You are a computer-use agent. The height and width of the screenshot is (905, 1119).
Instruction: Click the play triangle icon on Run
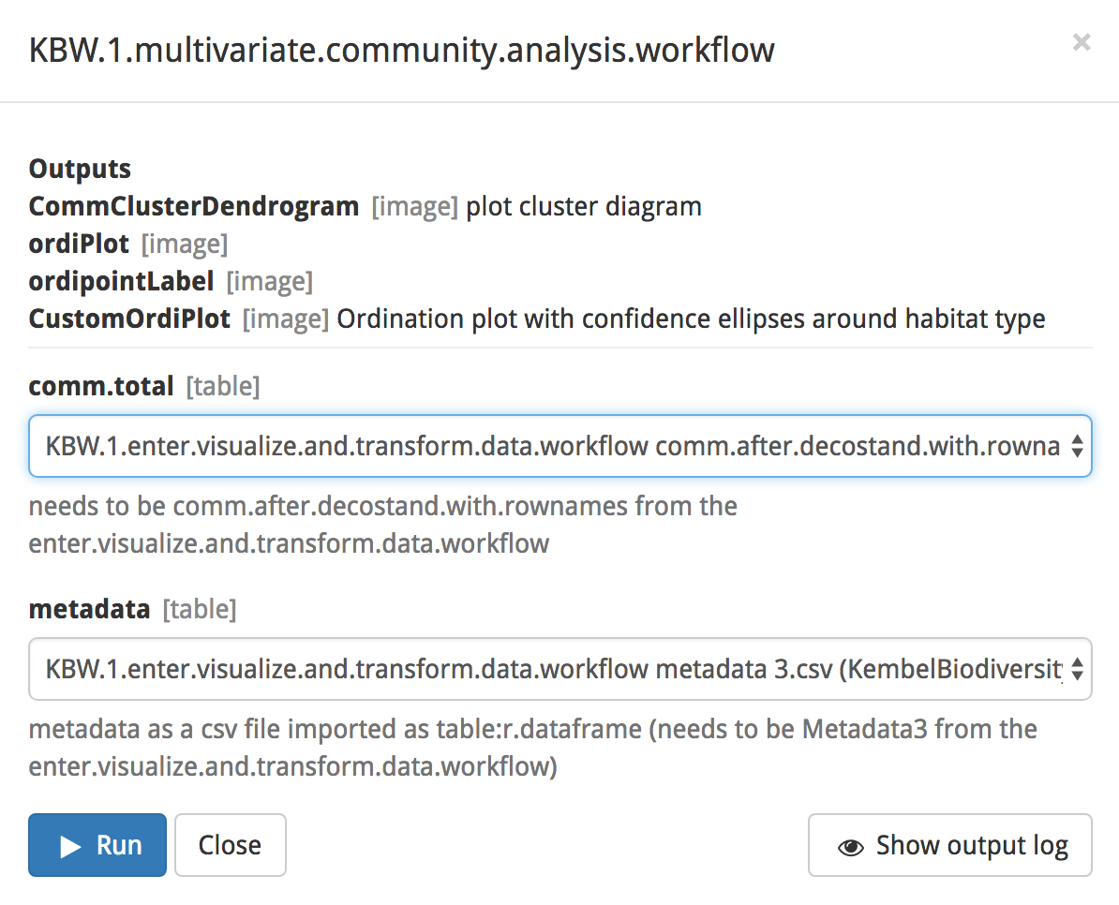click(x=70, y=847)
